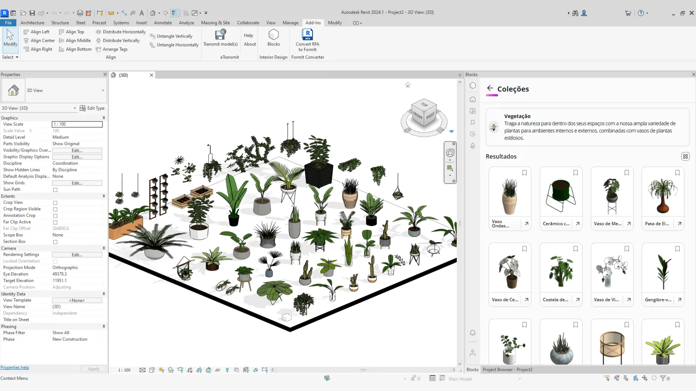Open the Visual Style control at viewport bottom
This screenshot has width=696, height=391.
point(152,370)
